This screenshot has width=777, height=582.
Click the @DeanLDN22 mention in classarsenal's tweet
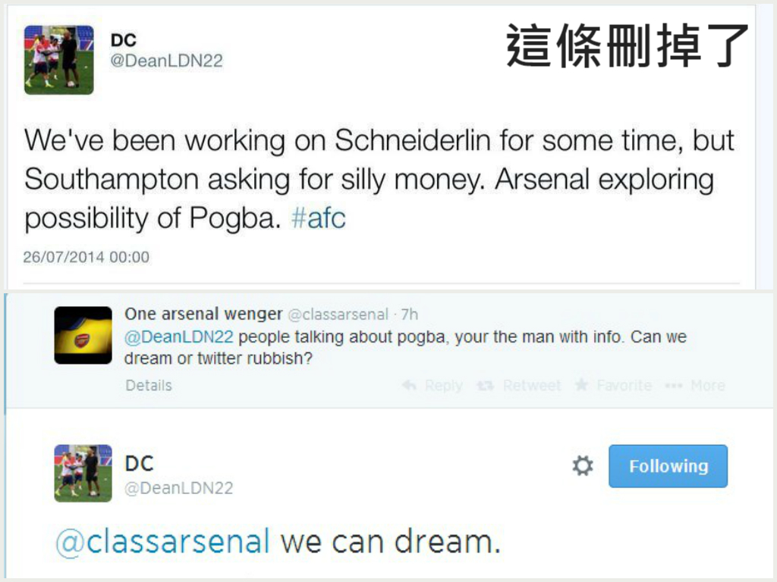point(178,337)
